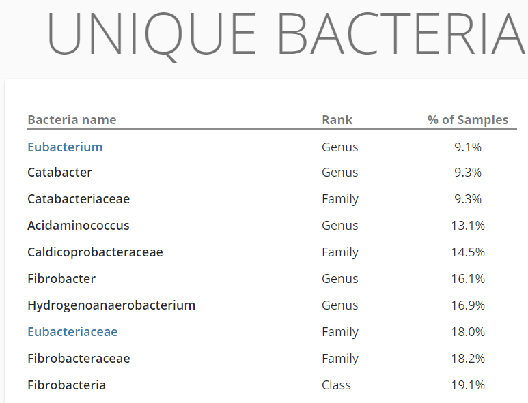Click the Fibrobacteria class name
The width and height of the screenshot is (528, 403).
point(66,385)
